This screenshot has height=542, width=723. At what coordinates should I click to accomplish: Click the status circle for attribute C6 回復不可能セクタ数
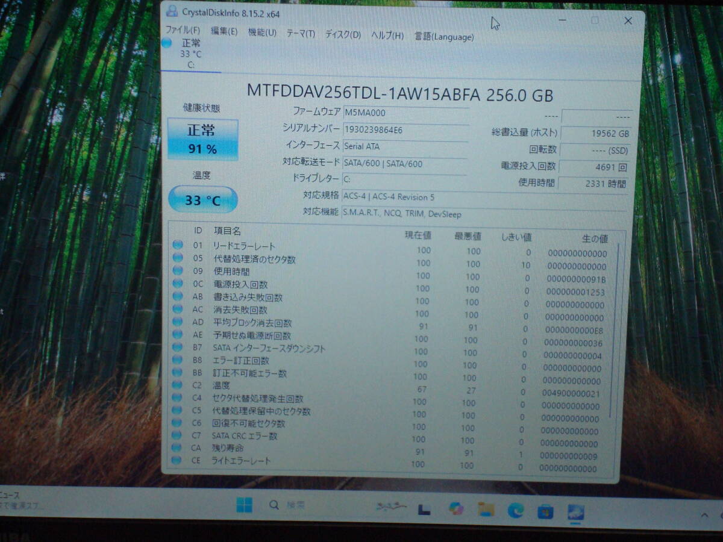(177, 423)
